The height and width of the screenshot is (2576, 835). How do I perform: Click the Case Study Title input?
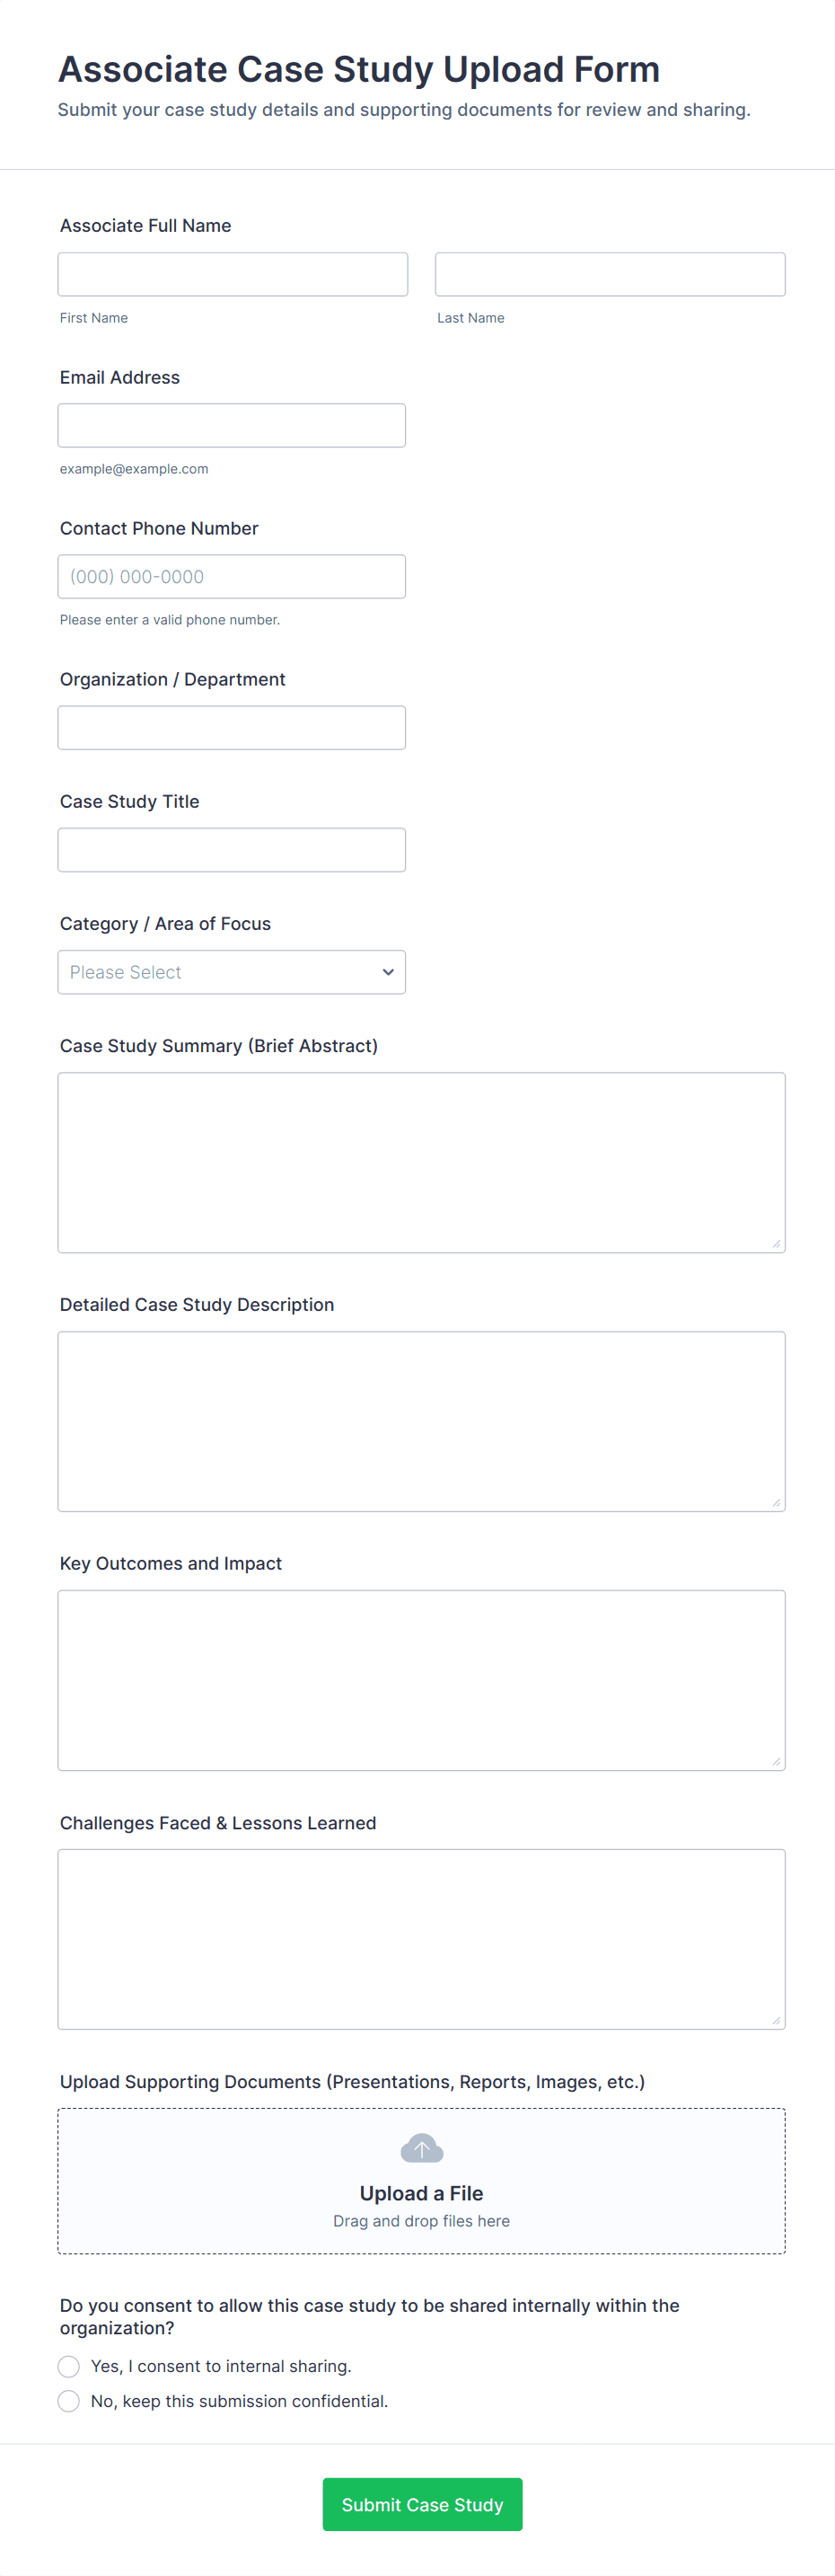tap(232, 849)
